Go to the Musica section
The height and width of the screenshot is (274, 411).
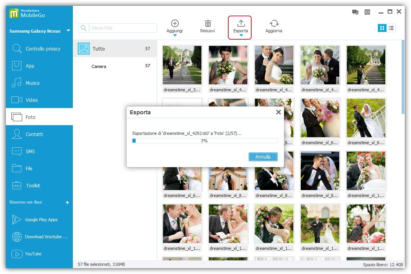tap(39, 83)
